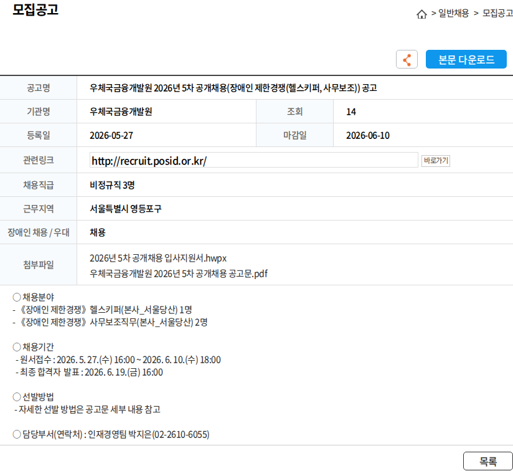Click the 관련링크 label cell
The height and width of the screenshot is (471, 513).
(38, 160)
